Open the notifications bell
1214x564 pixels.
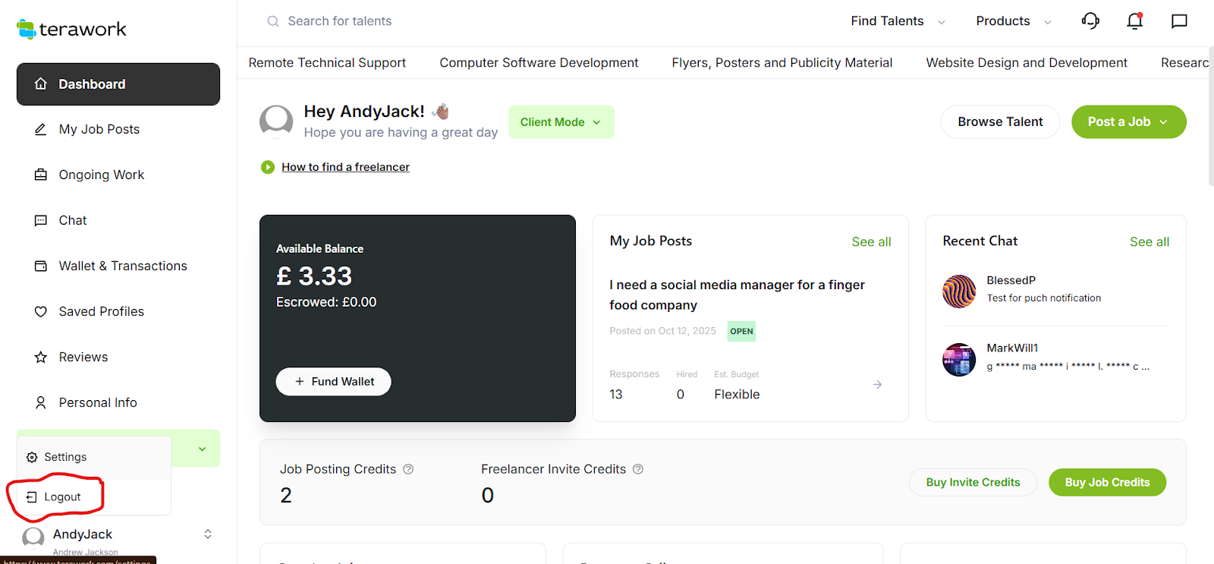[x=1134, y=21]
